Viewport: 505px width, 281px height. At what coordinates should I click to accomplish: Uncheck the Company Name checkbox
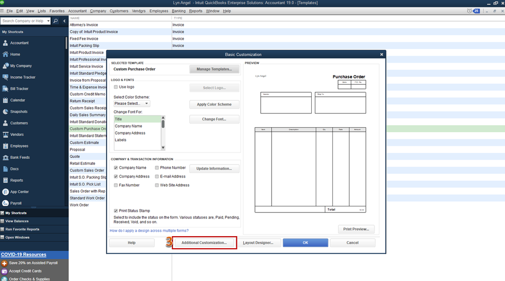point(115,167)
